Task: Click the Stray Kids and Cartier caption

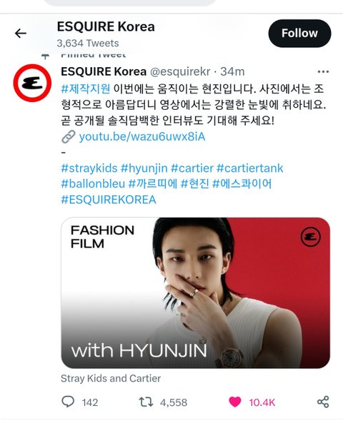Action: coord(111,379)
